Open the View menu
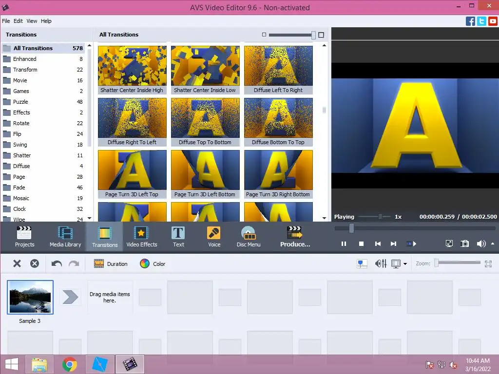 pos(32,21)
